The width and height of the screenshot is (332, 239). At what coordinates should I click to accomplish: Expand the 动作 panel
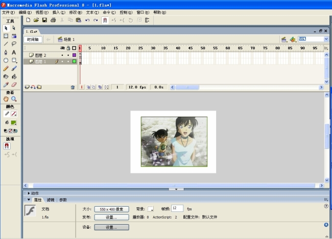point(29,193)
